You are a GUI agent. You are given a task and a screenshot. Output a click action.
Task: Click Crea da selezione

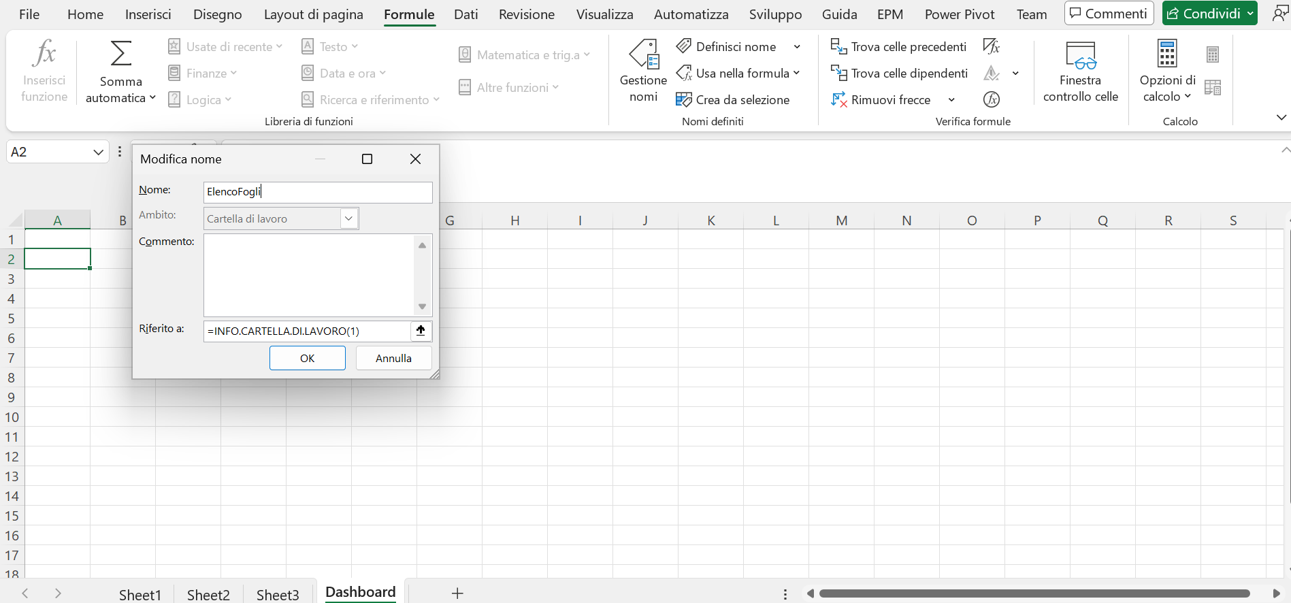pyautogui.click(x=732, y=99)
